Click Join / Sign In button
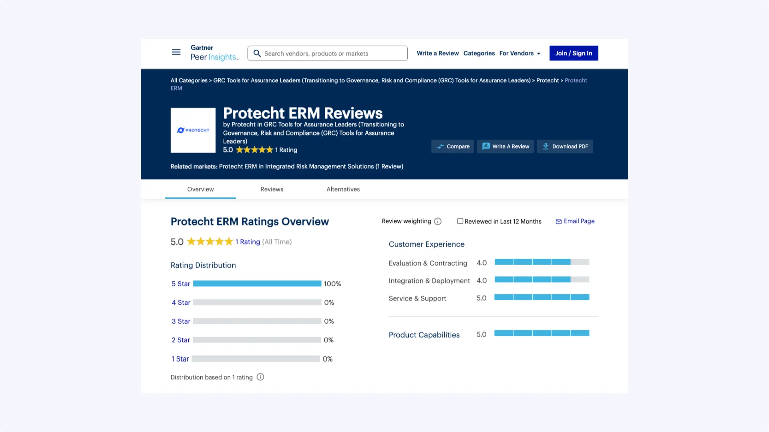This screenshot has height=432, width=769. [x=574, y=53]
